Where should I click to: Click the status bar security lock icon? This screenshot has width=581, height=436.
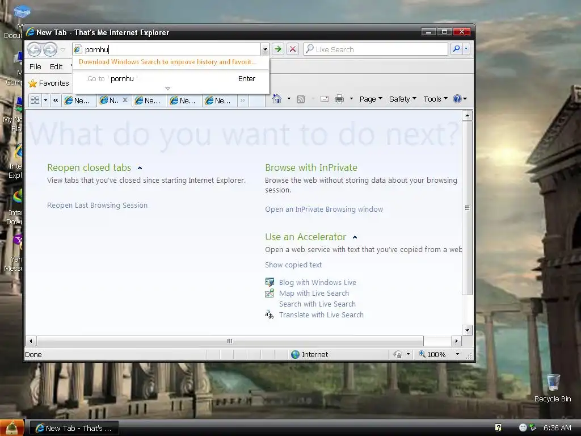398,354
